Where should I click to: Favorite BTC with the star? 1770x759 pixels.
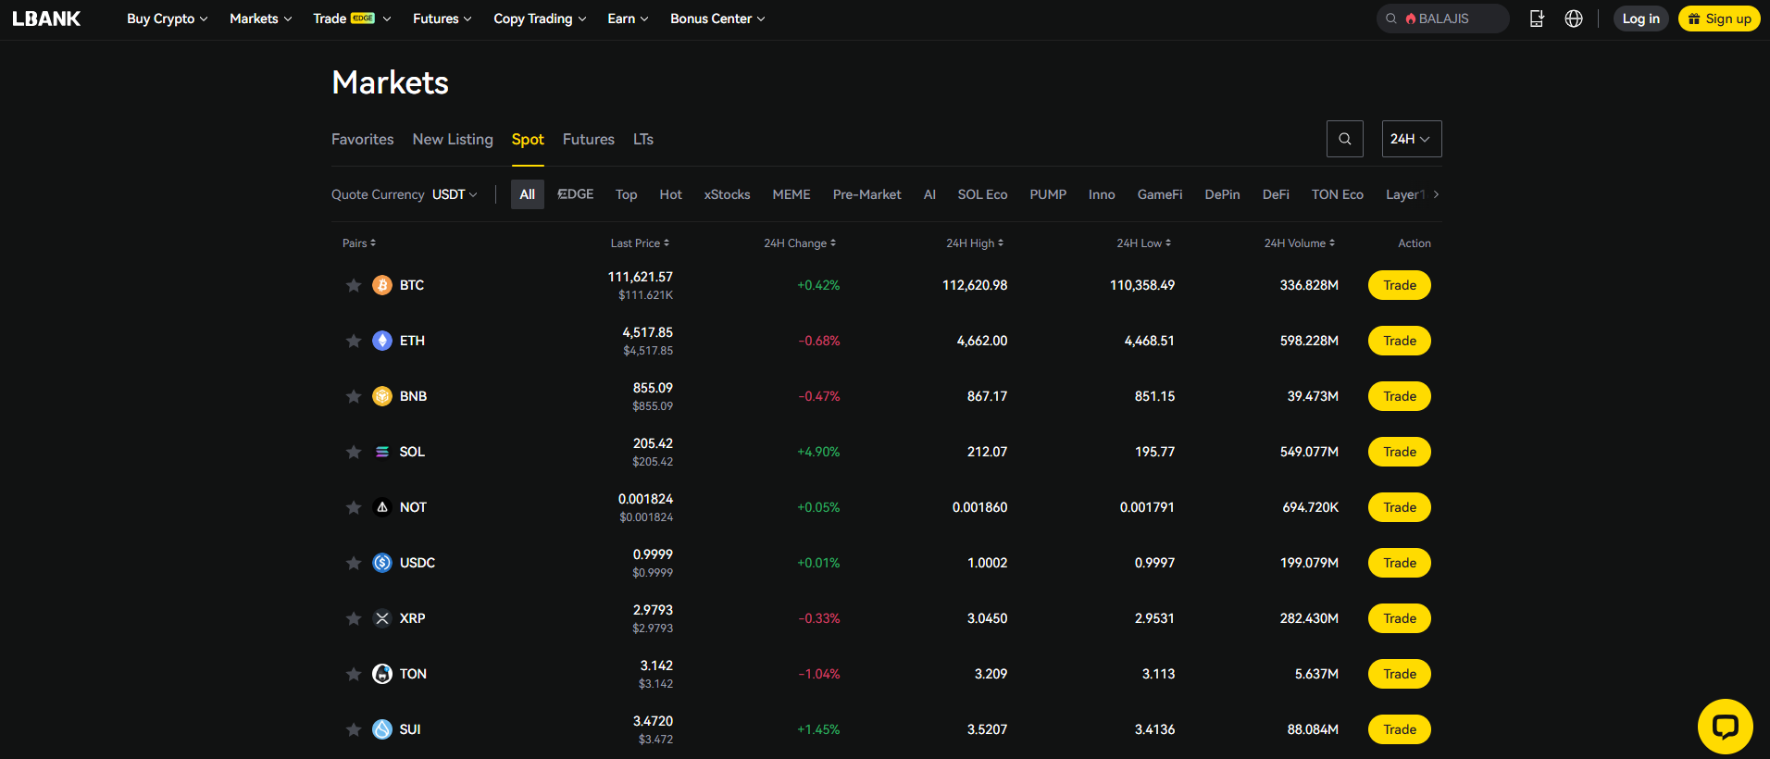pos(354,285)
